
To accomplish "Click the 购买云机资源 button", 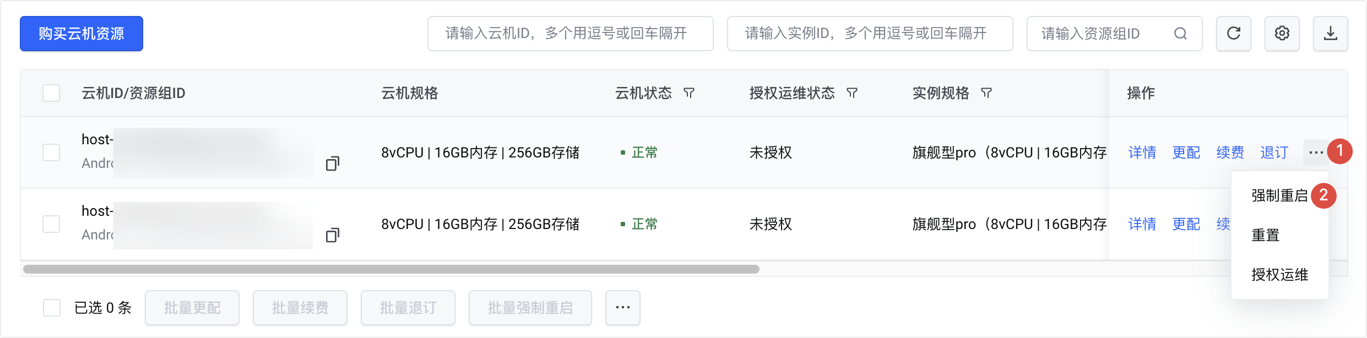I will pos(82,34).
